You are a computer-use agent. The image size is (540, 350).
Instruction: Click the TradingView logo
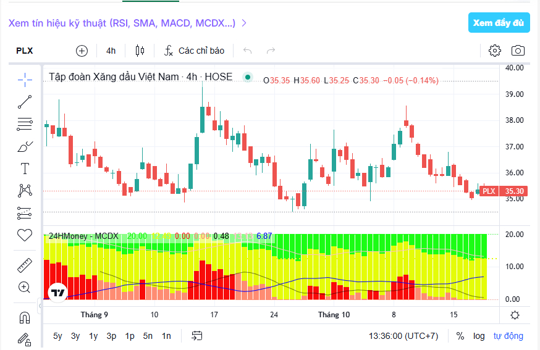click(x=58, y=293)
